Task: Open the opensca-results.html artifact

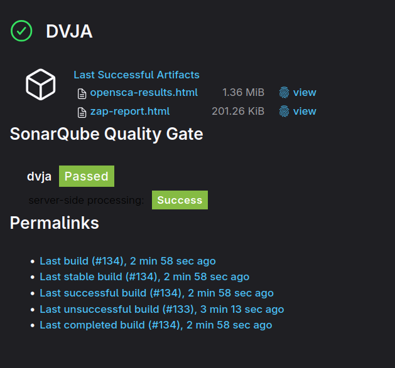Action: [x=144, y=93]
